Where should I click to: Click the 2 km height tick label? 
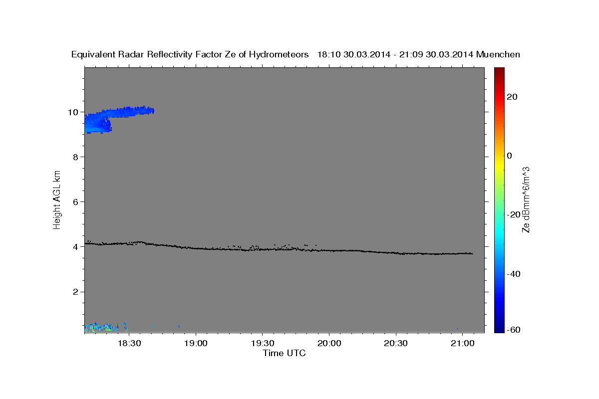(76, 292)
